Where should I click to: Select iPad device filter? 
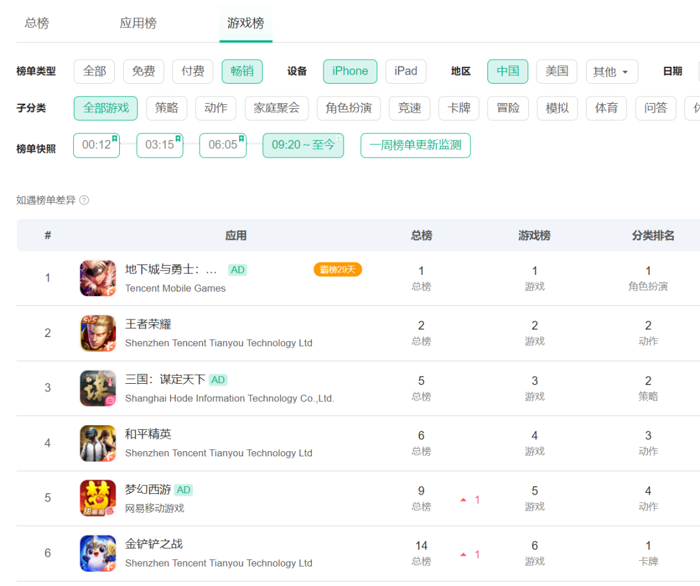(x=406, y=71)
